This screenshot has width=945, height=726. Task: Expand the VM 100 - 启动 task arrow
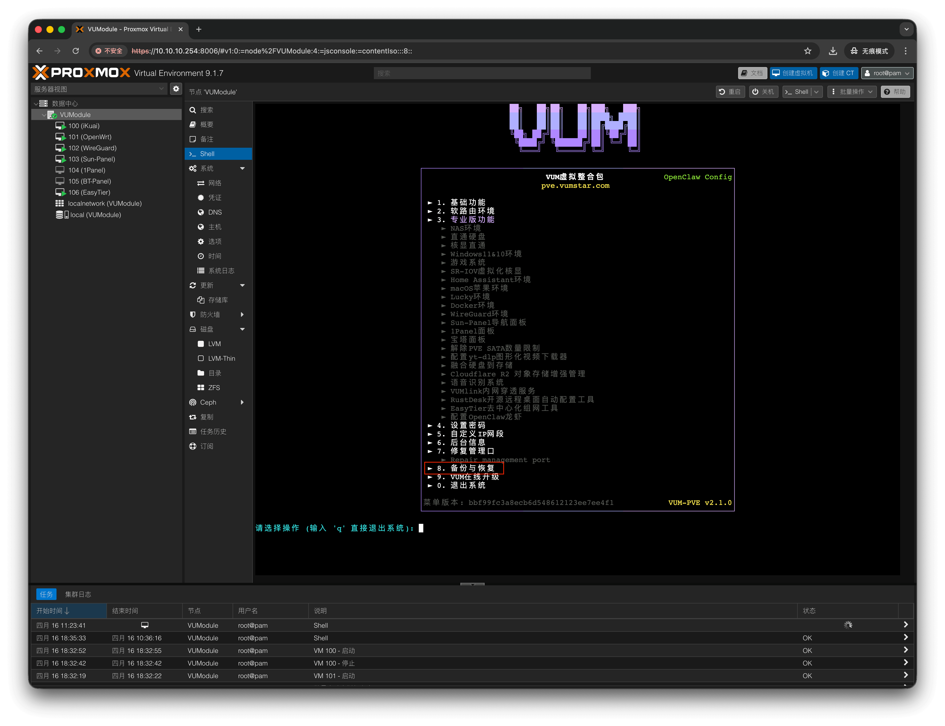click(x=906, y=650)
